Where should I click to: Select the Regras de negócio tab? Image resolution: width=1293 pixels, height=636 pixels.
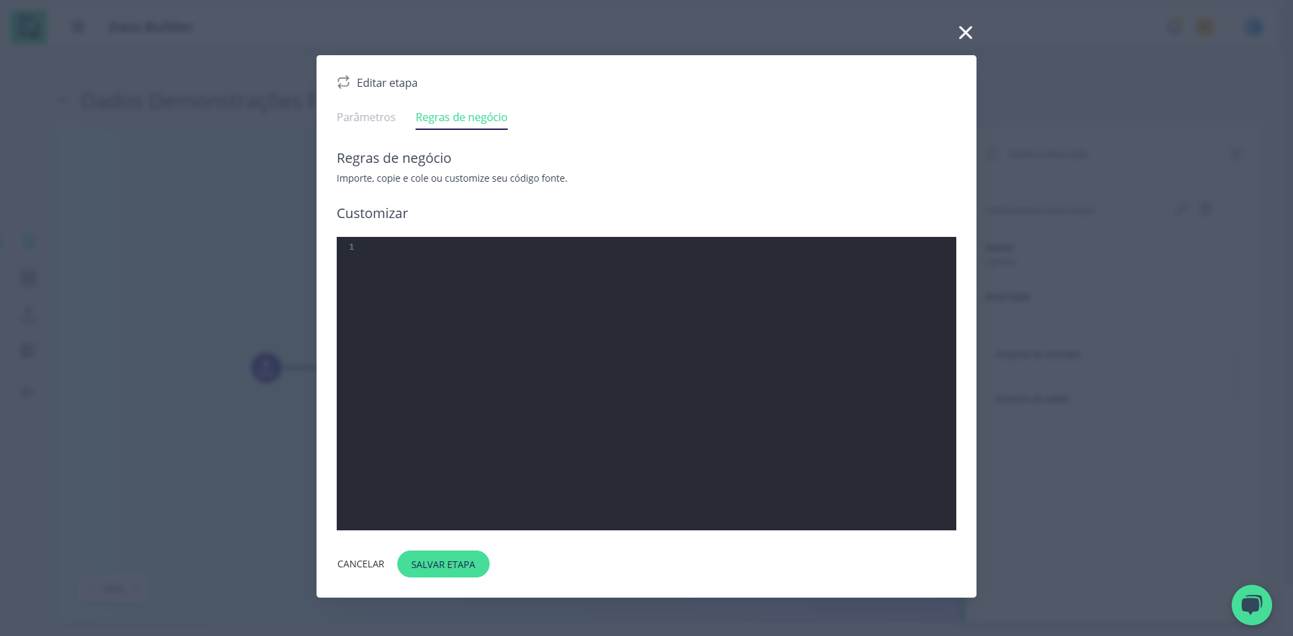(461, 117)
